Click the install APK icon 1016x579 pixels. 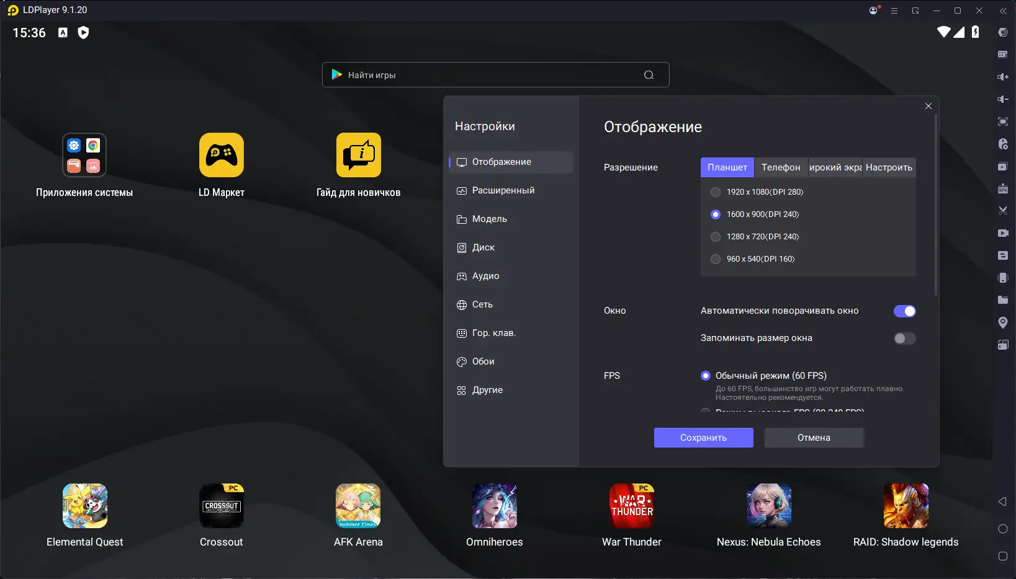pyautogui.click(x=1002, y=188)
